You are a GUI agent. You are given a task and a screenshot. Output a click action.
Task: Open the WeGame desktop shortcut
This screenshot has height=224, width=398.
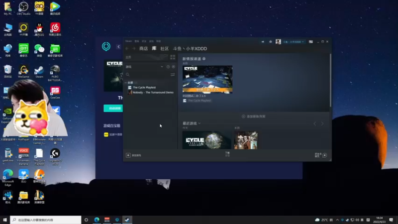click(23, 71)
